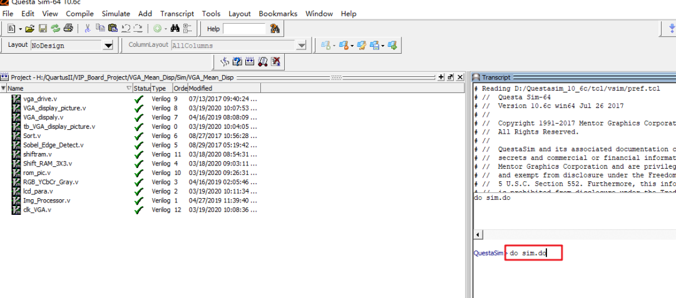Click the Name column sort arrow

(129, 88)
